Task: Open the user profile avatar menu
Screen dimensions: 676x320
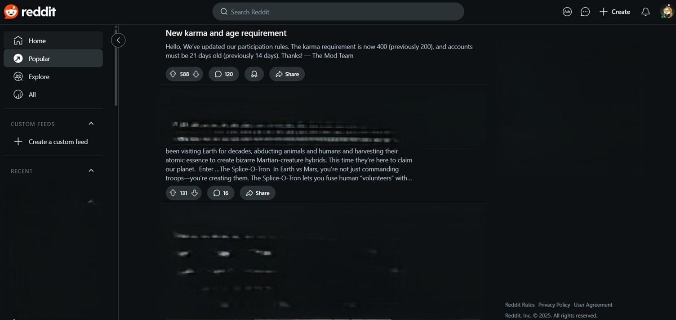Action: click(x=666, y=12)
